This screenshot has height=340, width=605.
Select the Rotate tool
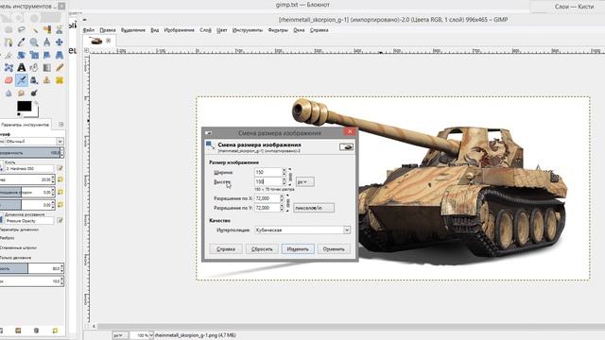pos(21,55)
